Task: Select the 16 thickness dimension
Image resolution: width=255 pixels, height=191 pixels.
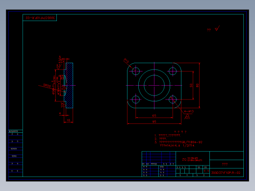Action: tap(68, 120)
